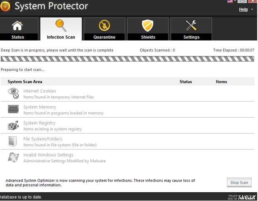Select the Invalid Windows Settings row title
This screenshot has width=258, height=201.
48,155
